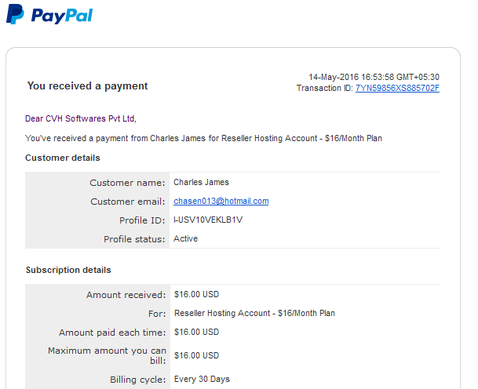The width and height of the screenshot is (478, 389).
Task: Click the 'You received a payment' heading
Action: [87, 86]
